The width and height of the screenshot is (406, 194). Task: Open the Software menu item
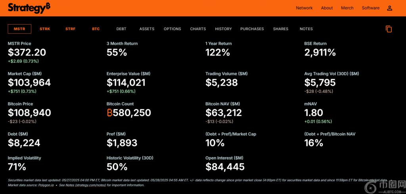tap(370, 8)
